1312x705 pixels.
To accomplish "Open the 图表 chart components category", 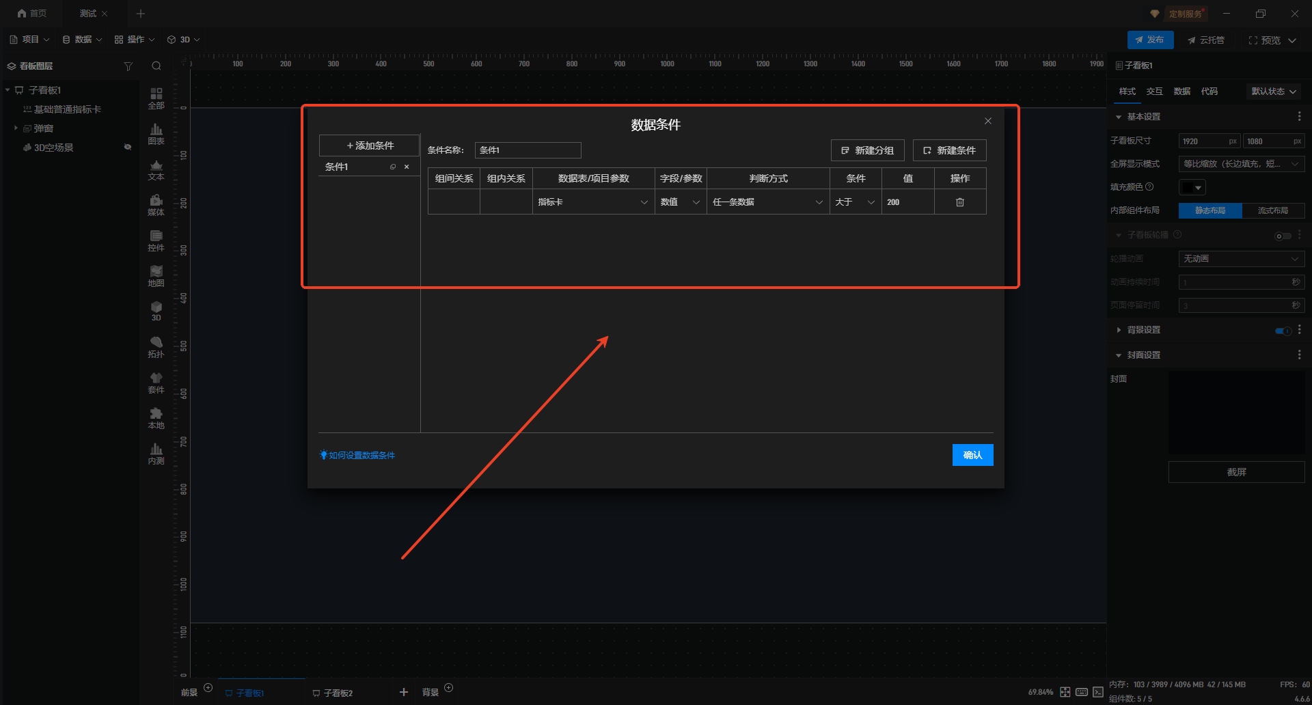I will pyautogui.click(x=156, y=134).
